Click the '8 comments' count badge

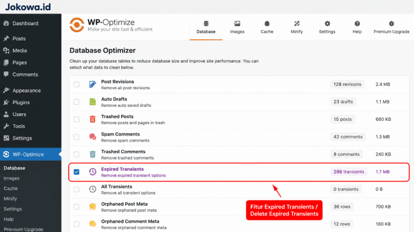click(346, 154)
